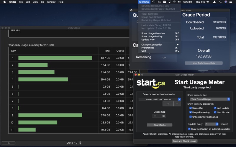236x147 pixels.
Task: Click the refresh icon in Daily Usage
Action: [x=9, y=143]
